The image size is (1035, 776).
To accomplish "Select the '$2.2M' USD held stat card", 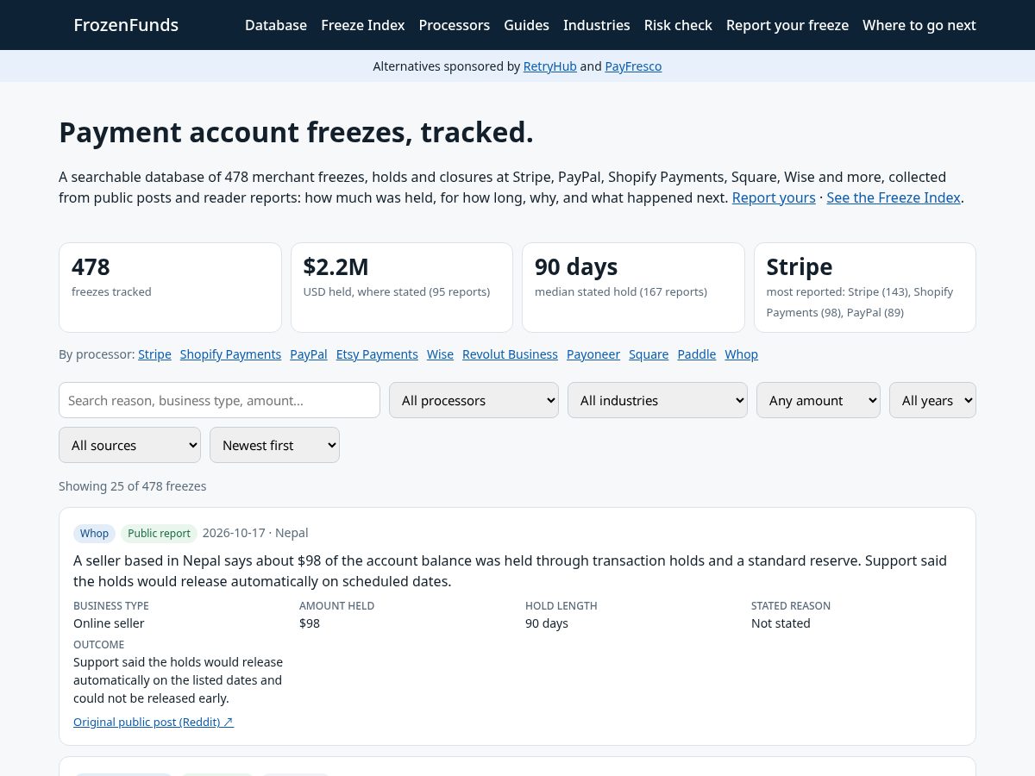I will 402,287.
